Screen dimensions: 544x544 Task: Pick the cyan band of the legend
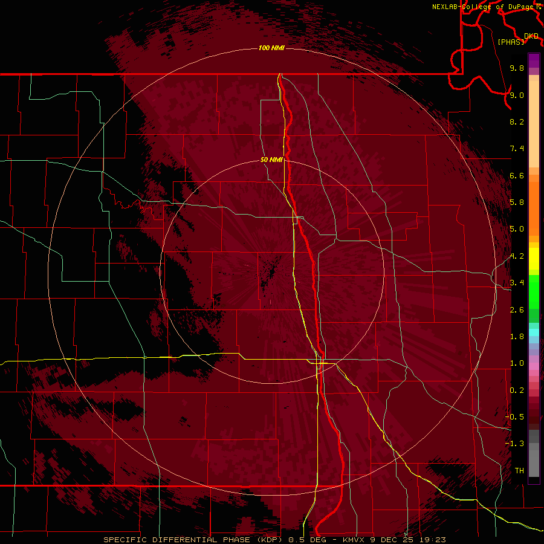[534, 332]
